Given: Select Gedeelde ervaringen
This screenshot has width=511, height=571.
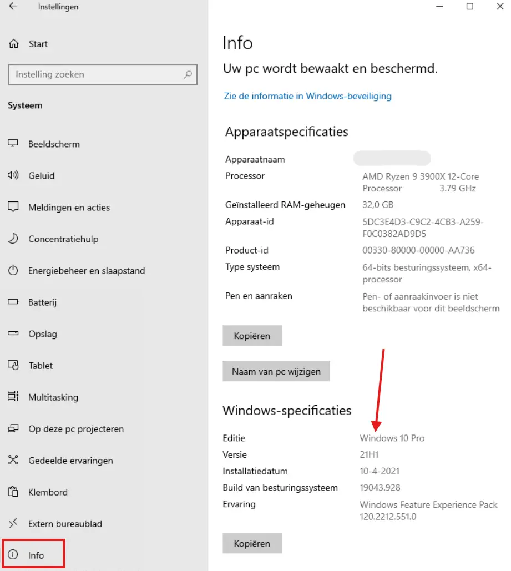Looking at the screenshot, I should point(70,461).
